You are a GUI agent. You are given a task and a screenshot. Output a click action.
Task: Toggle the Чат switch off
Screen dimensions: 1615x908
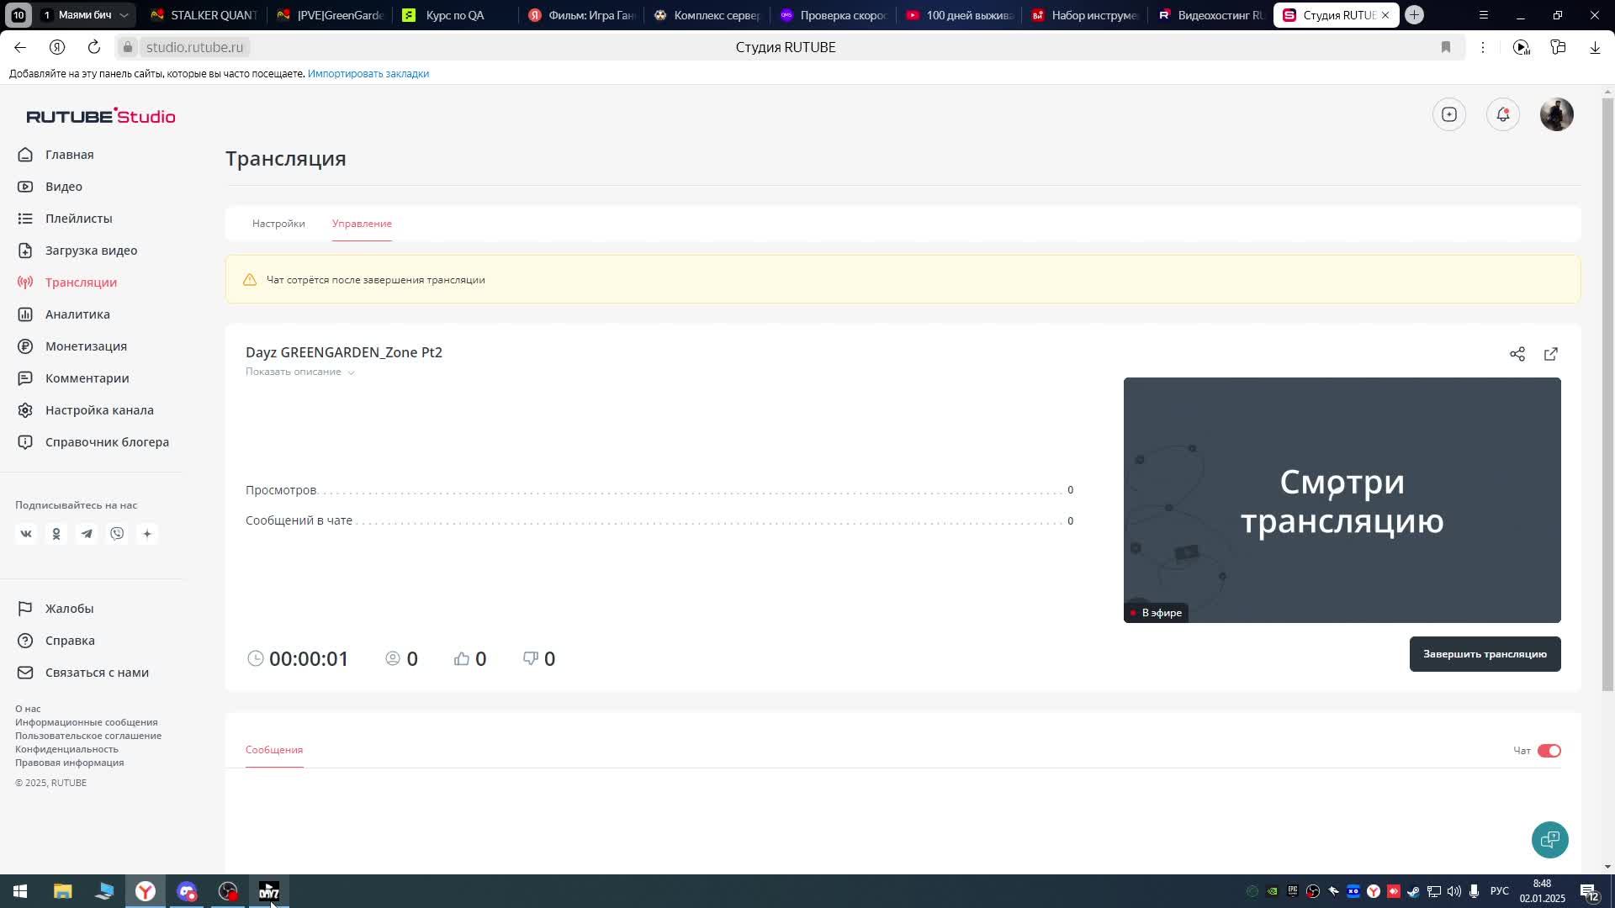1549,751
